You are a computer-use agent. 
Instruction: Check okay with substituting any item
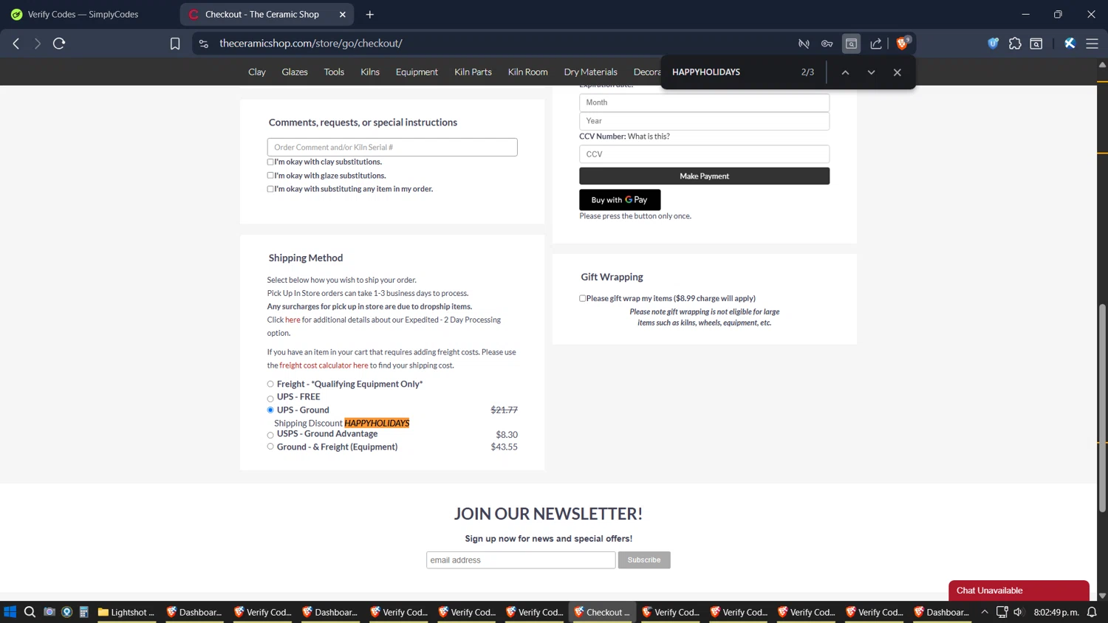coord(270,189)
